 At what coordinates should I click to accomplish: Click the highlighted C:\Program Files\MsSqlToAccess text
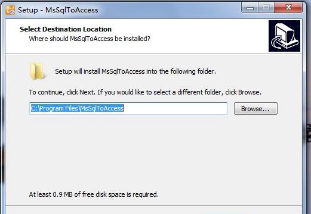tap(77, 108)
